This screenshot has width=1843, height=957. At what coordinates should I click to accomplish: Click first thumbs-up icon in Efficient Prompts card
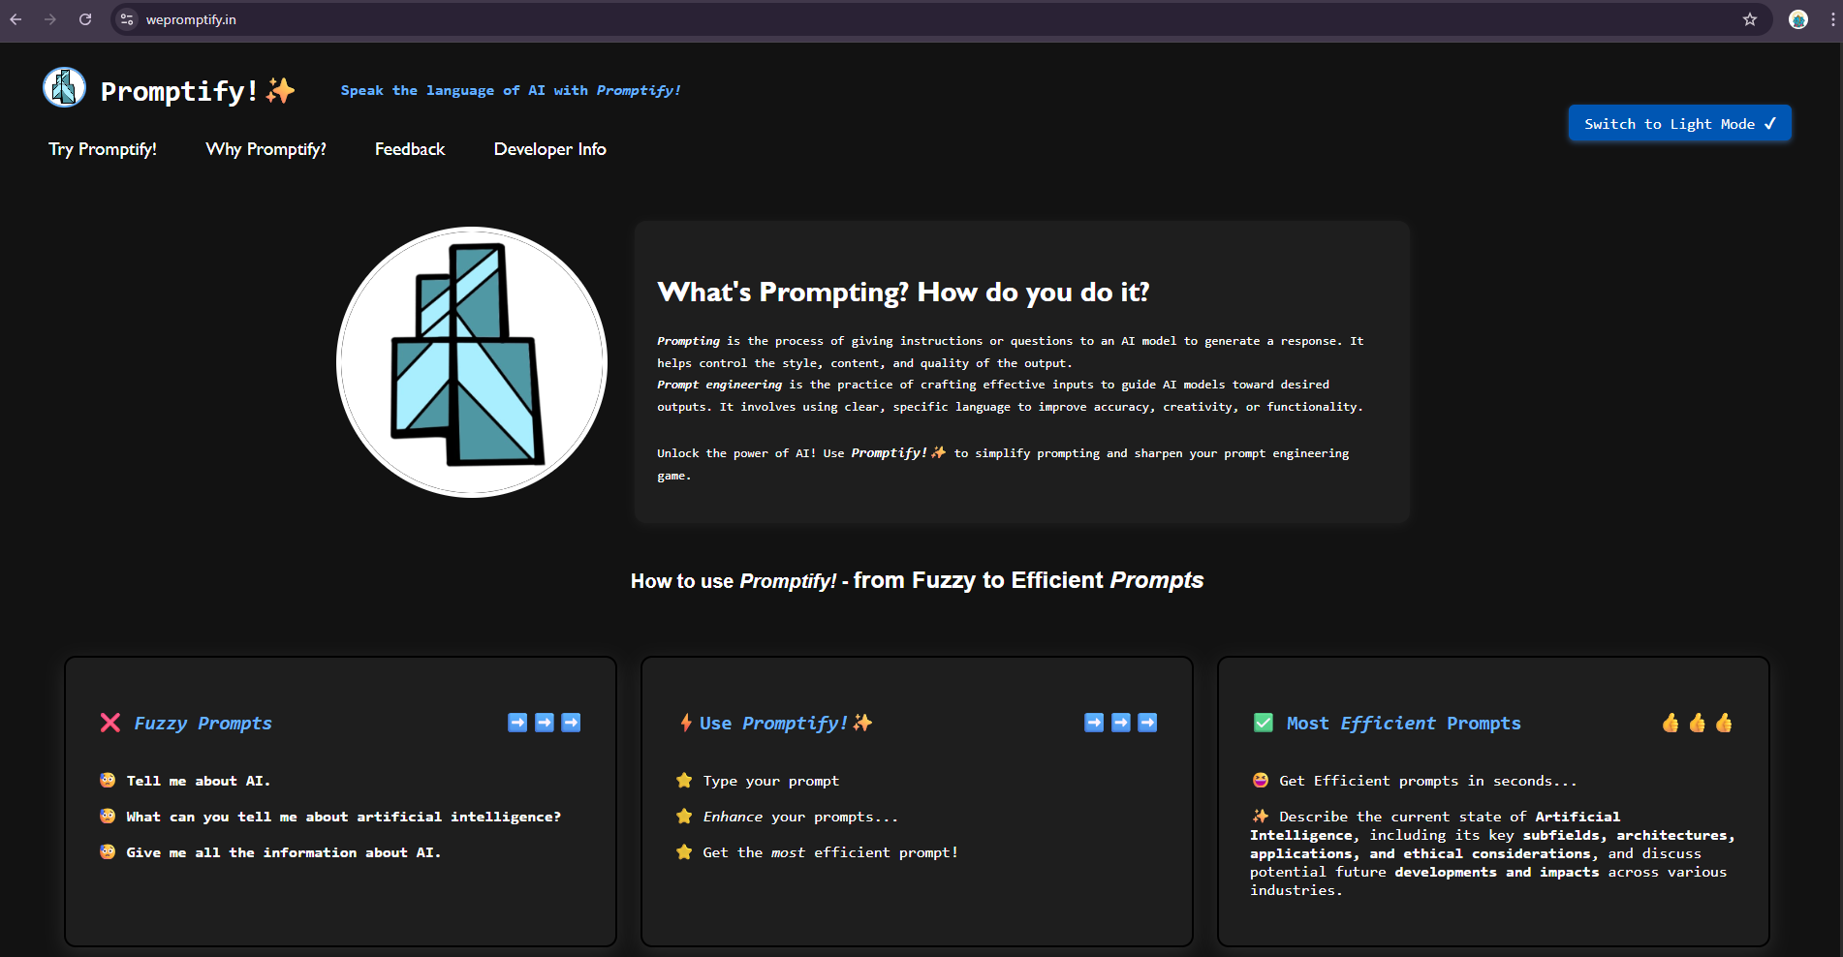pyautogui.click(x=1671, y=723)
